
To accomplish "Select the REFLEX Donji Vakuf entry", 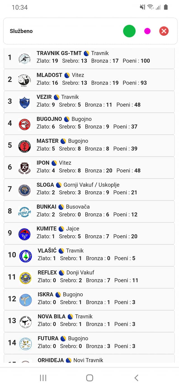I will point(89,277).
